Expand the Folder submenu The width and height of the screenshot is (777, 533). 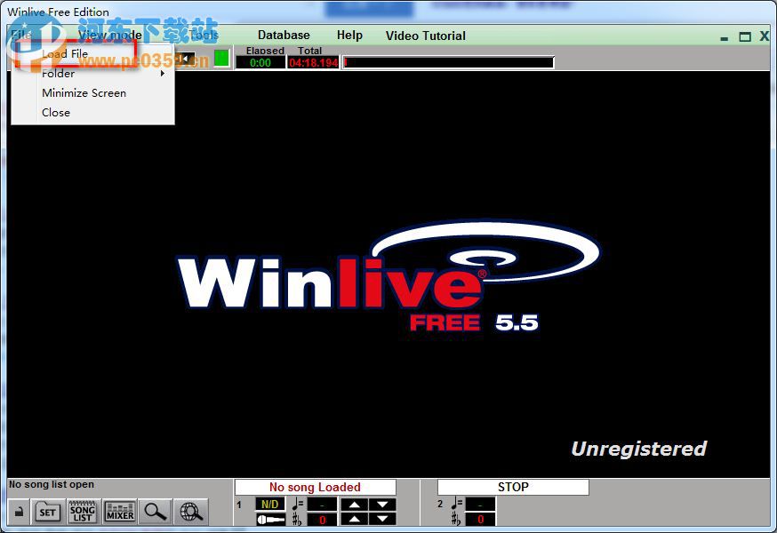pos(57,73)
